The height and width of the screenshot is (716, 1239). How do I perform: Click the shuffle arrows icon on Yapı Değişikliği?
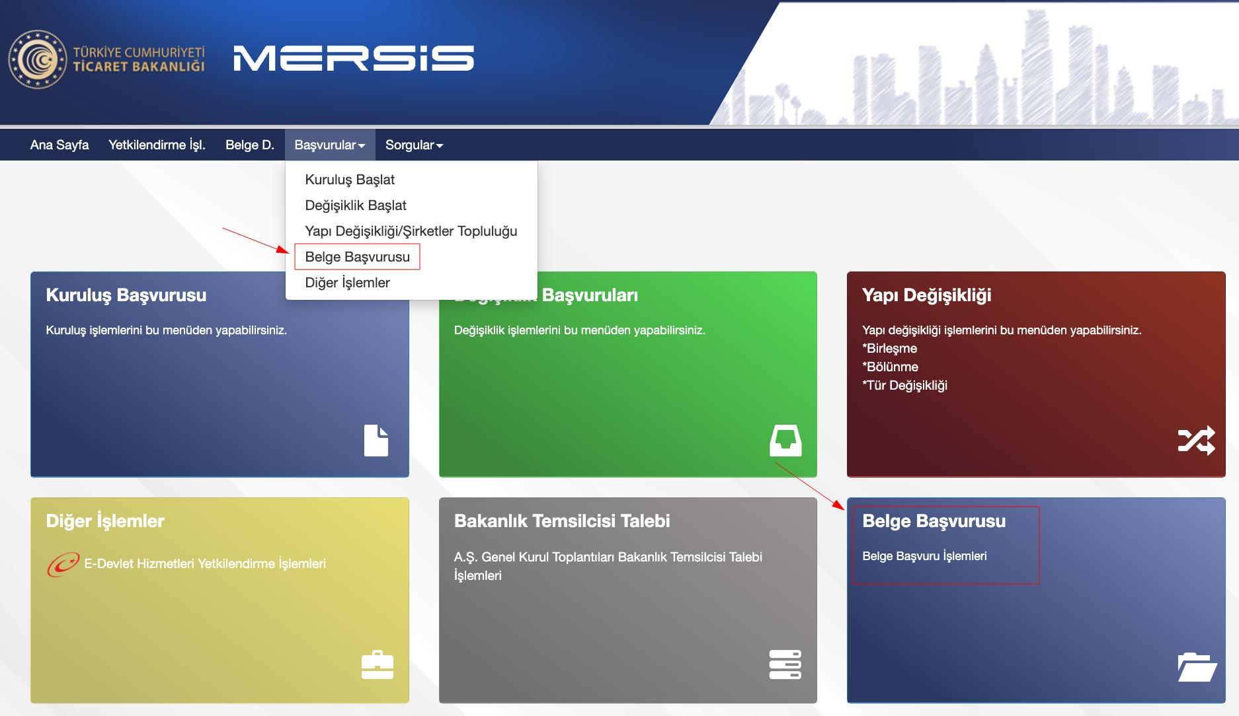1196,441
